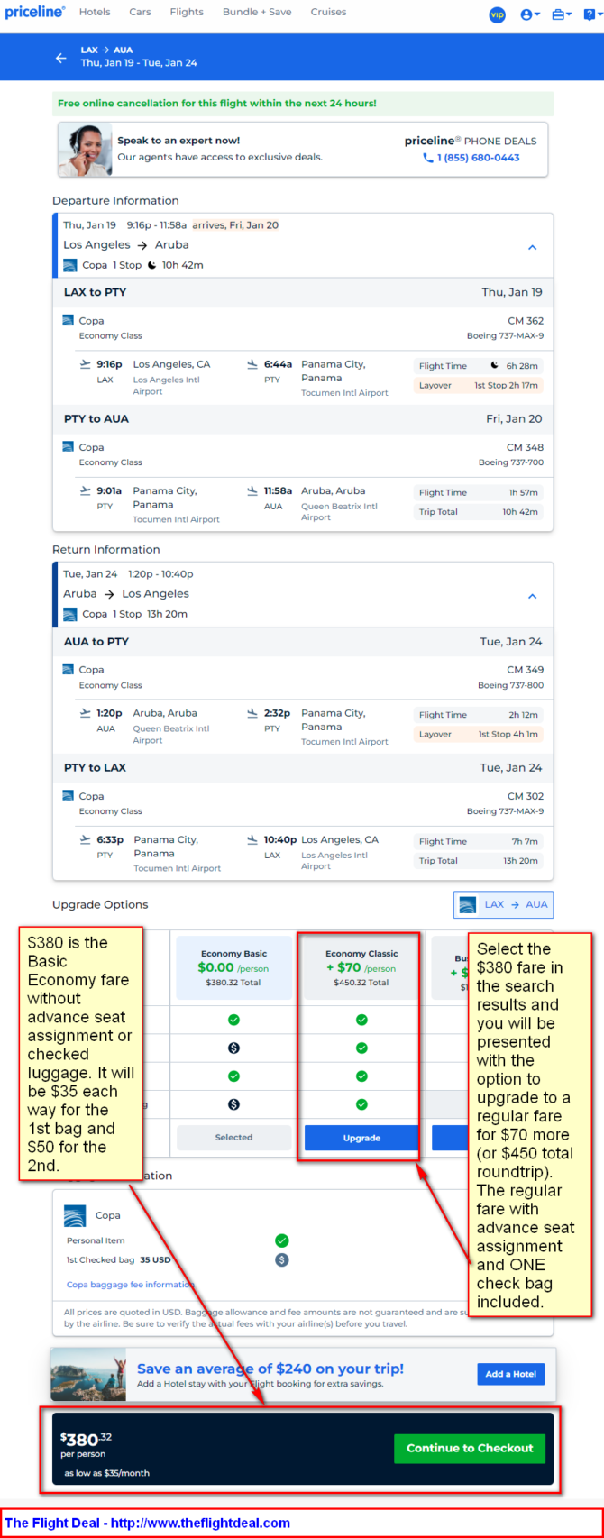The height and width of the screenshot is (1538, 604).
Task: Go to Hotels tab
Action: pyautogui.click(x=95, y=13)
